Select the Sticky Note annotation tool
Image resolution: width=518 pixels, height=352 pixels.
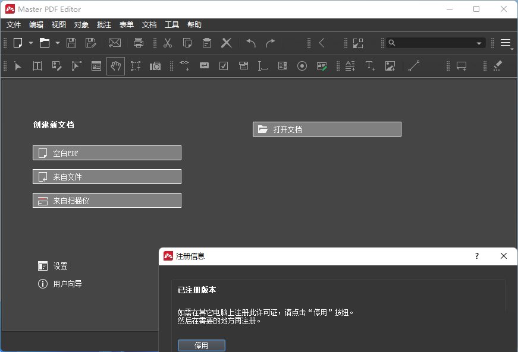(x=461, y=65)
